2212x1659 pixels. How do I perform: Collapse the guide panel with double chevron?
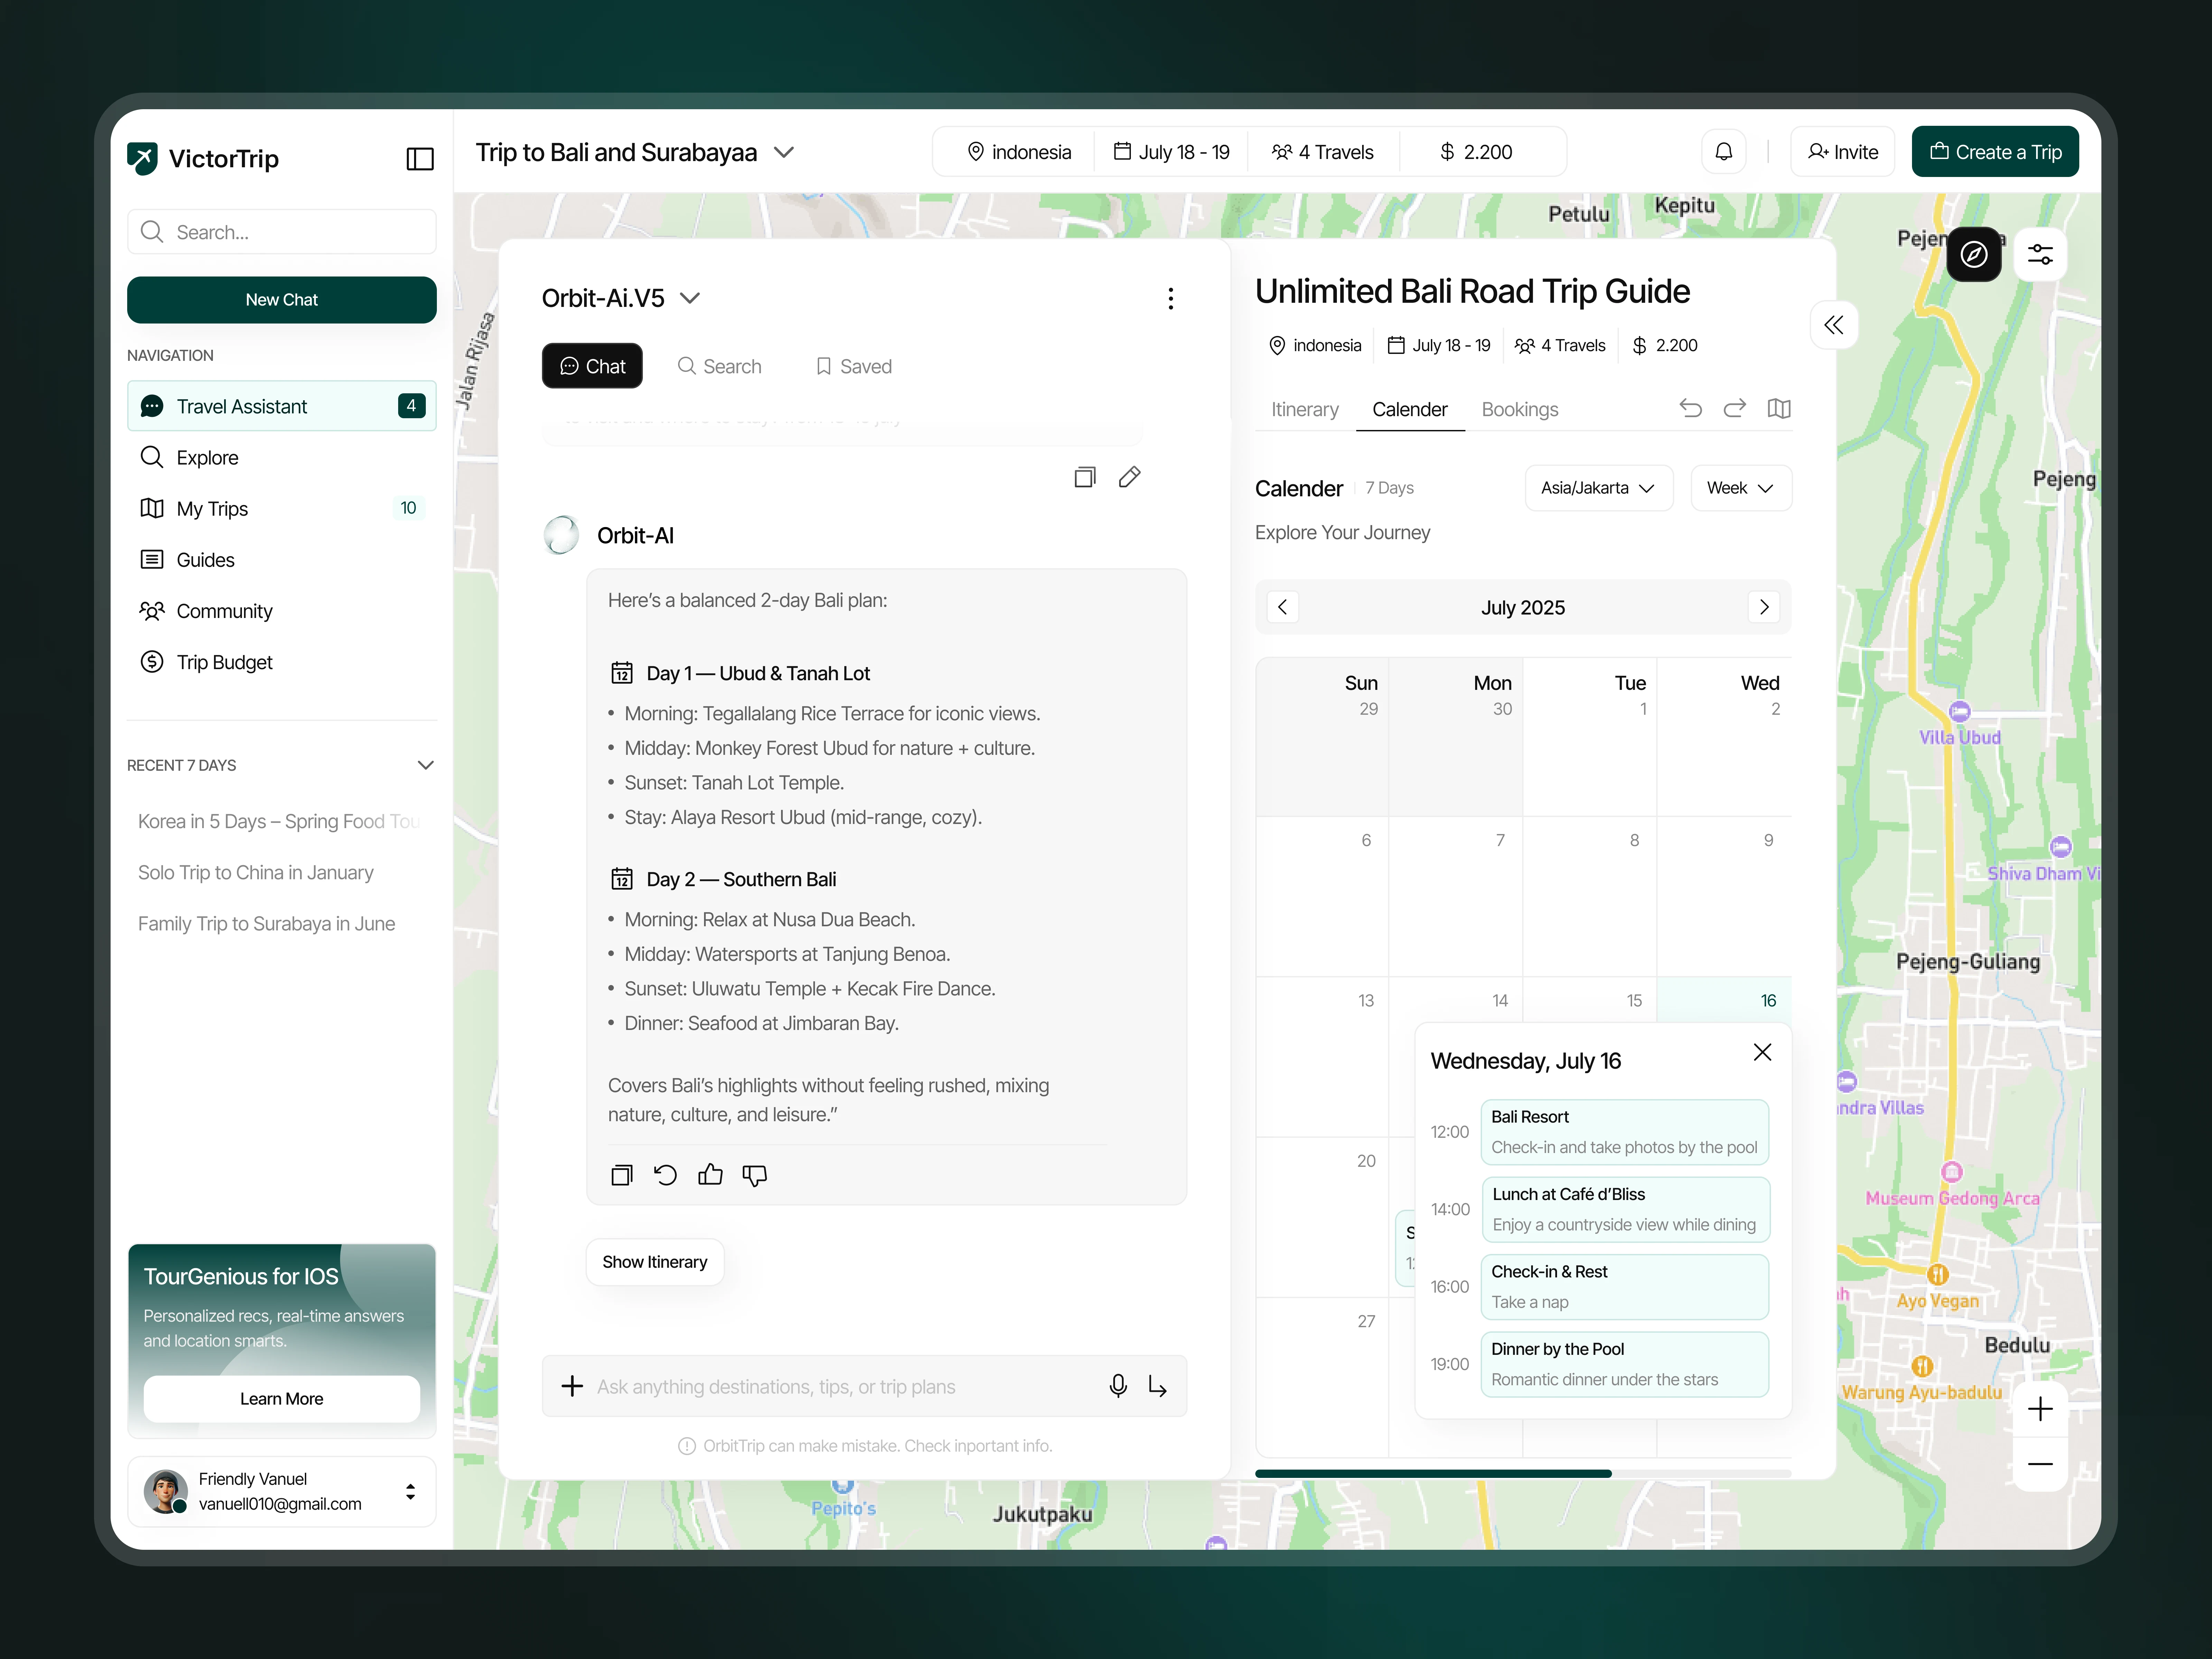pos(1834,325)
